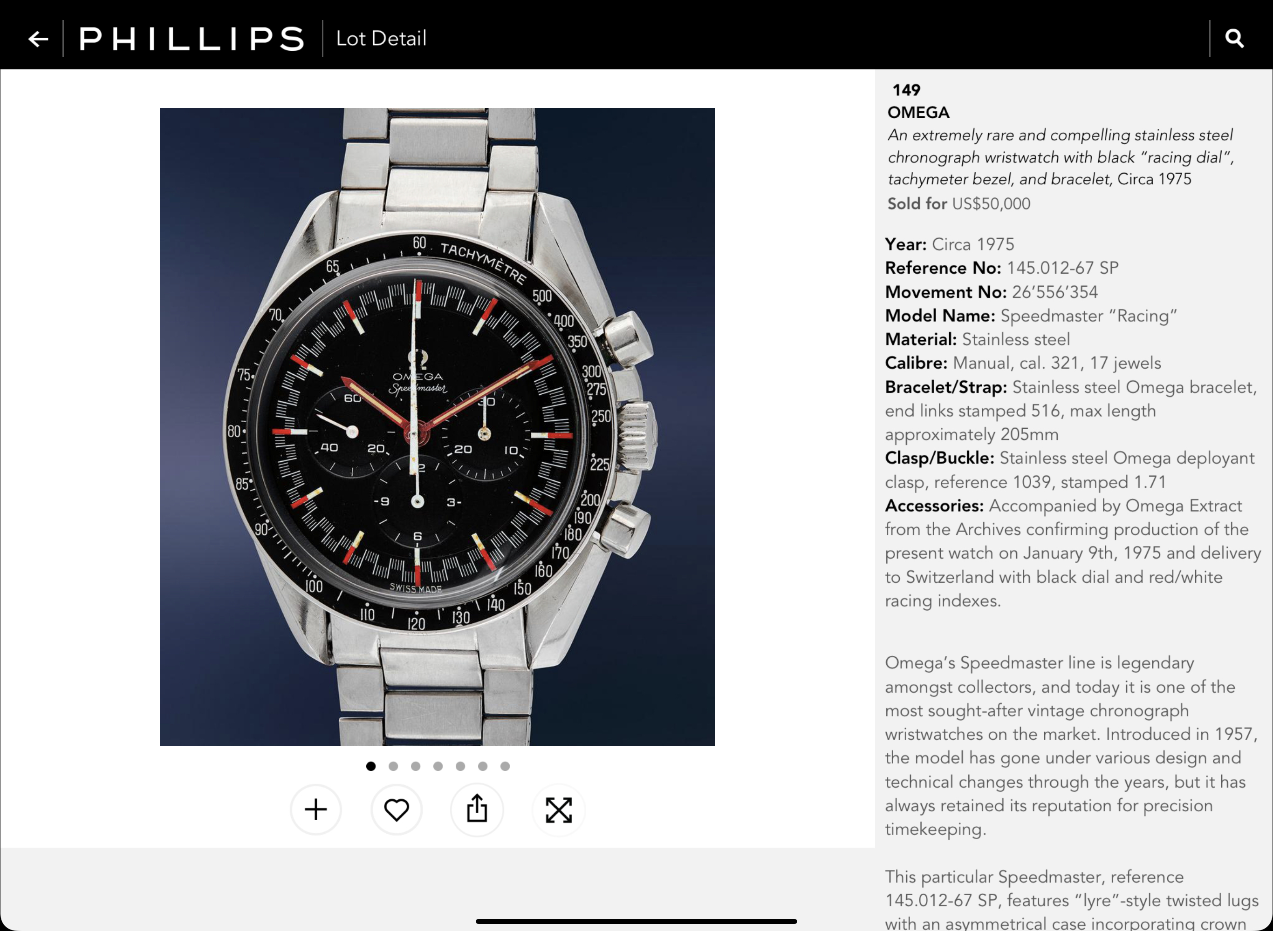Viewport: 1273px width, 931px height.
Task: Select the sixth image carousel dot
Action: pyautogui.click(x=483, y=766)
